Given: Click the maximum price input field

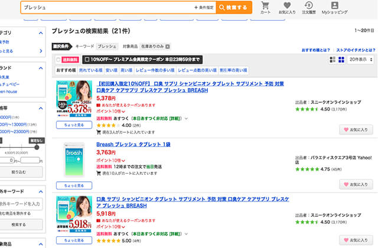Looking at the screenshot, I should tap(30, 160).
